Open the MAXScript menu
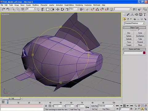Viewport: 148px width, 111px height. (97, 5)
